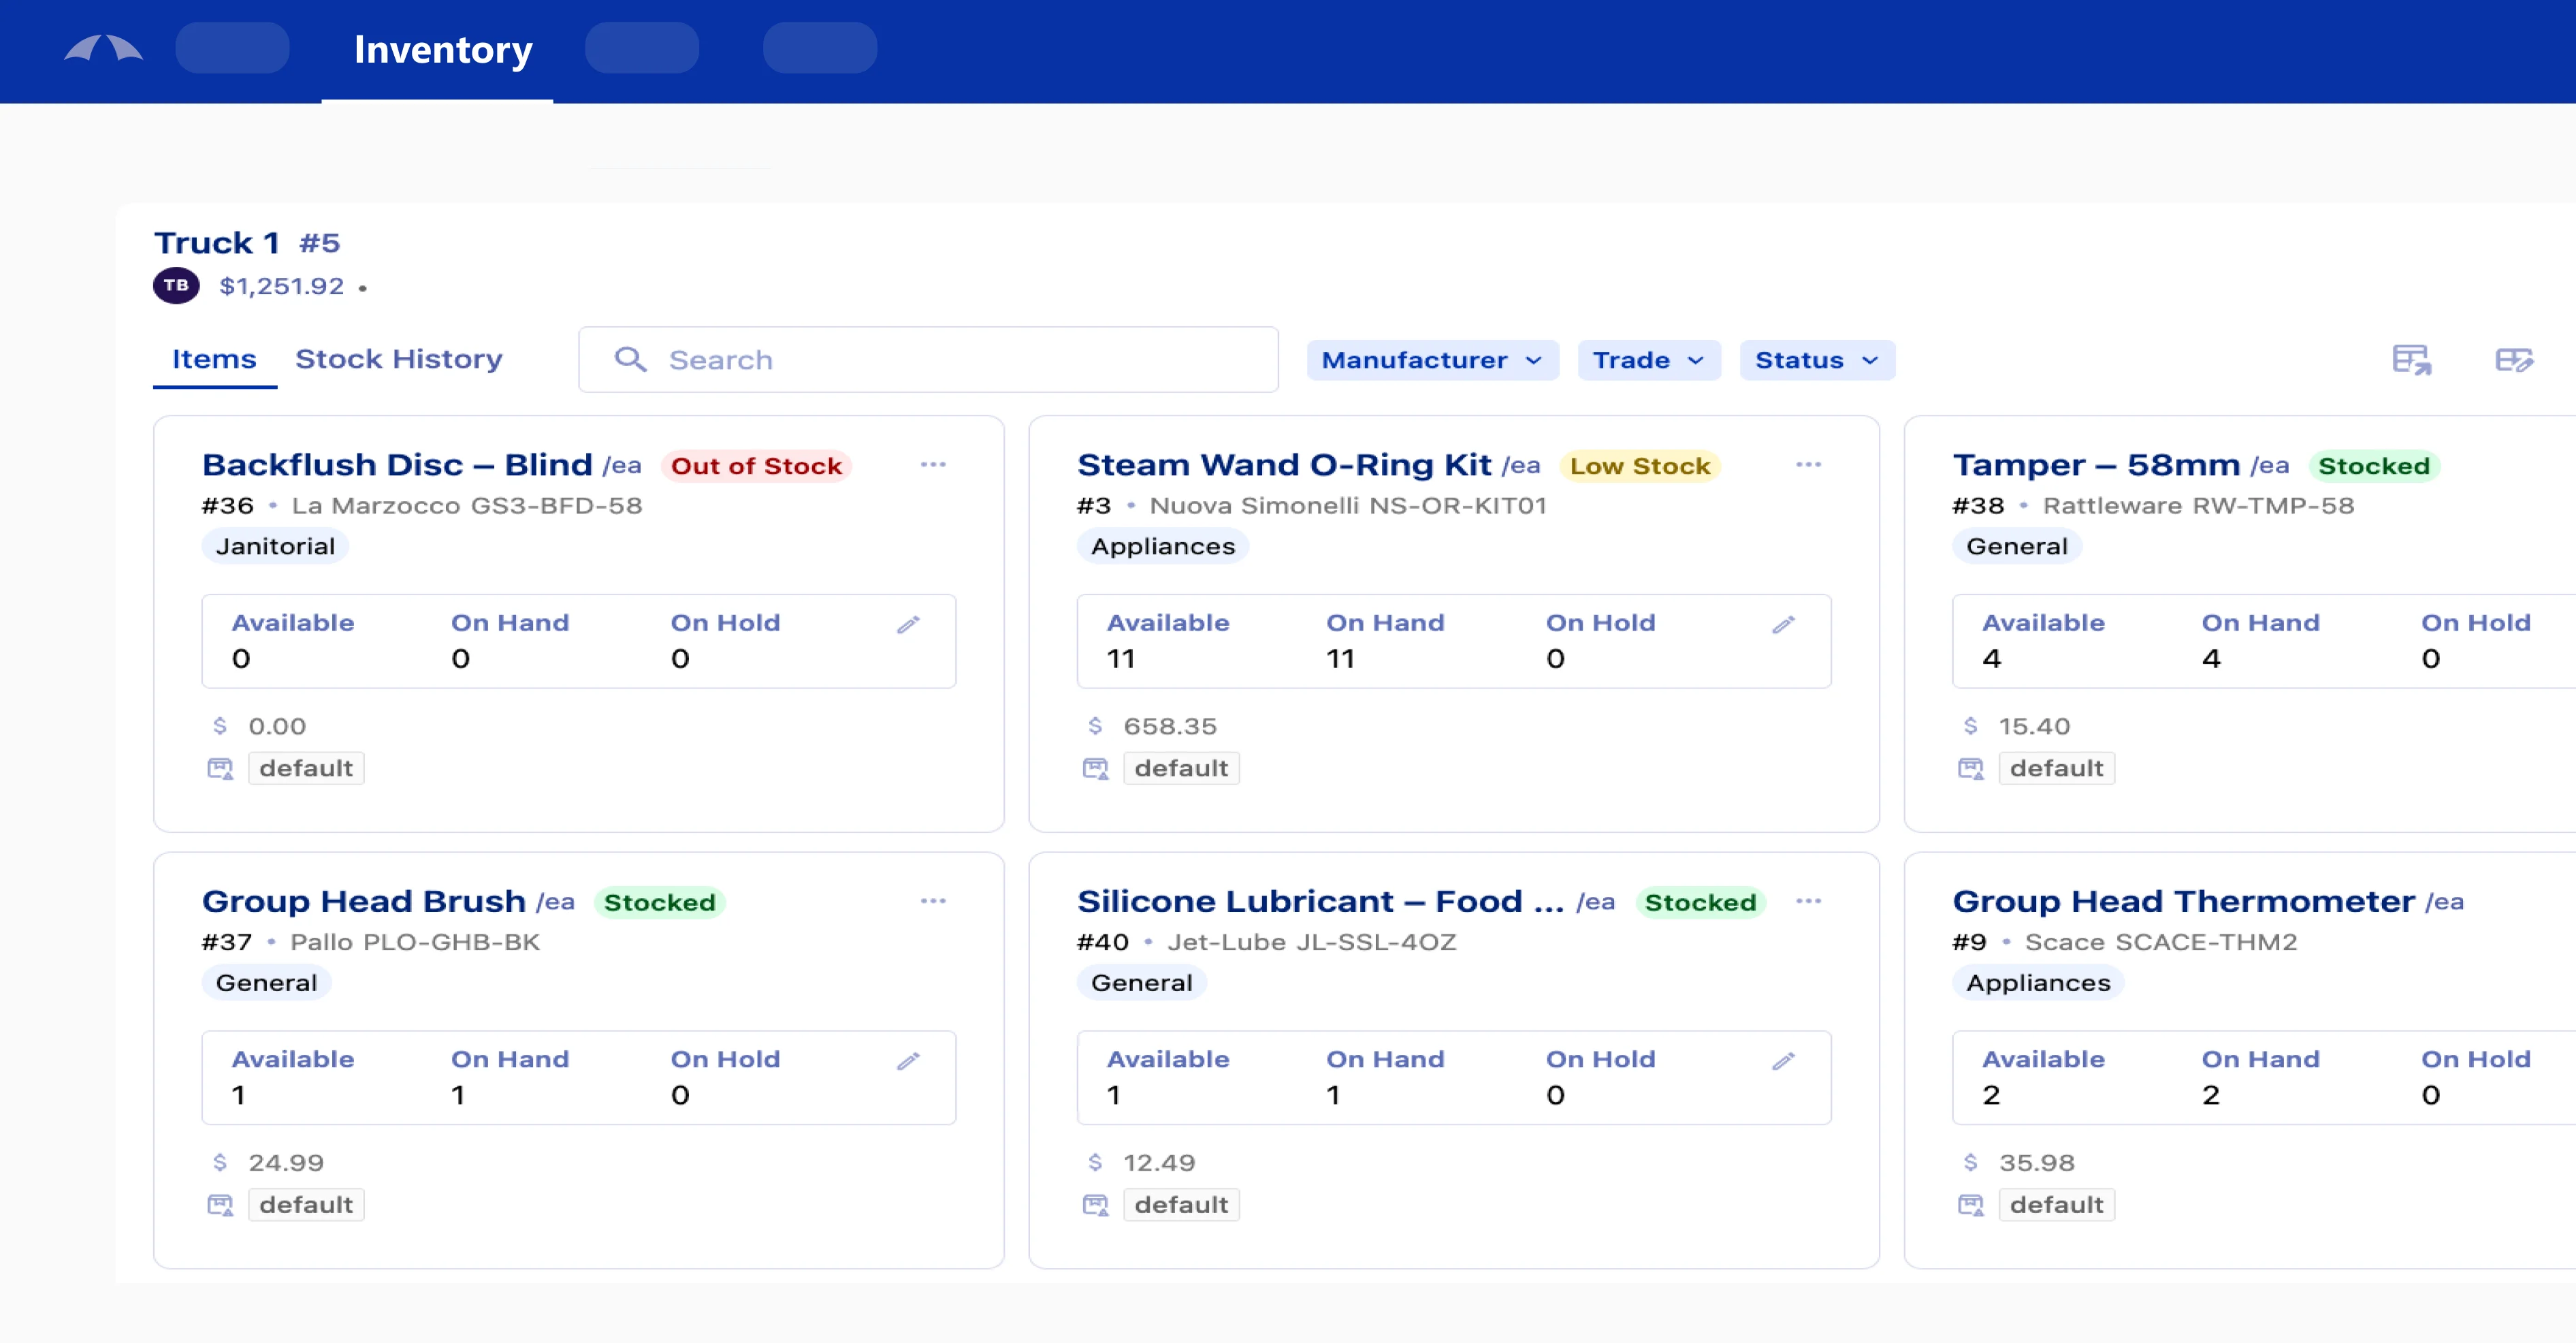Click the $1,251.92 total value
The width and height of the screenshot is (2576, 1343).
(281, 286)
